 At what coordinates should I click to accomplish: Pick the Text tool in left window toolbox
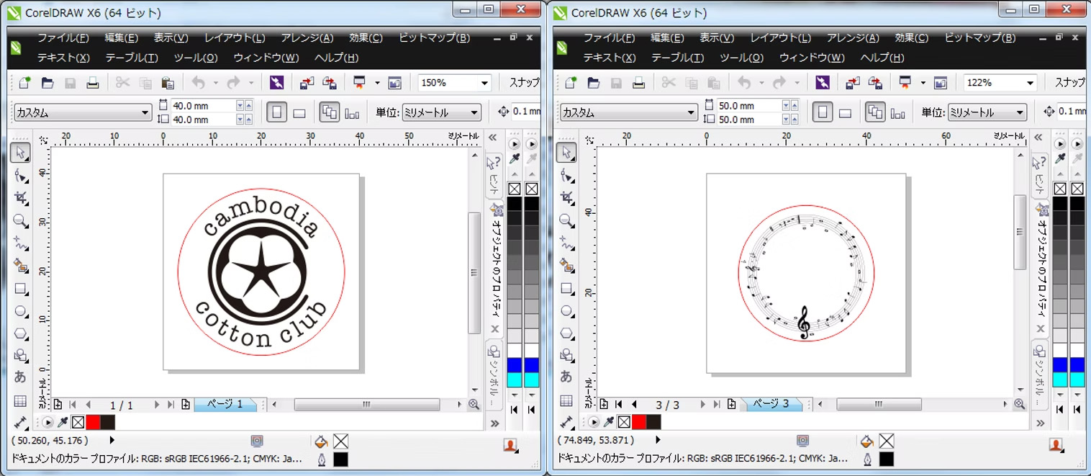(x=21, y=376)
